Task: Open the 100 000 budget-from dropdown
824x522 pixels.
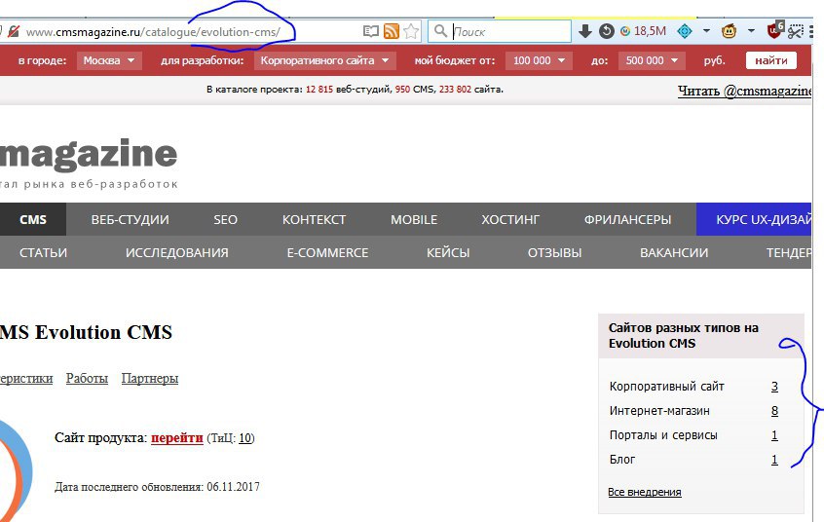Action: click(539, 60)
